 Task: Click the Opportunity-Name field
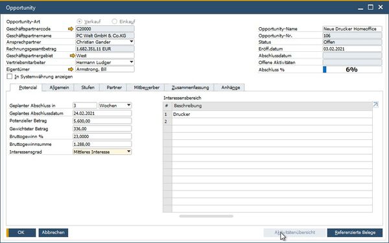352,29
